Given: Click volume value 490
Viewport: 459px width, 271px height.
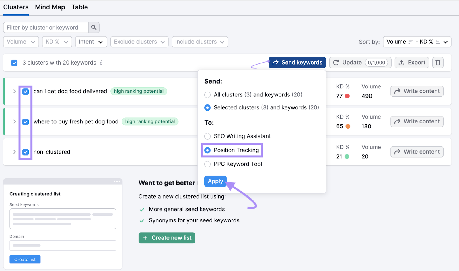Looking at the screenshot, I should (x=367, y=96).
